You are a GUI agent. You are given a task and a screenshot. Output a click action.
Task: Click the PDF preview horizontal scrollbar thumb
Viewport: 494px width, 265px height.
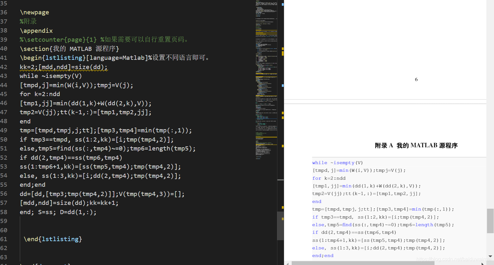click(363, 263)
